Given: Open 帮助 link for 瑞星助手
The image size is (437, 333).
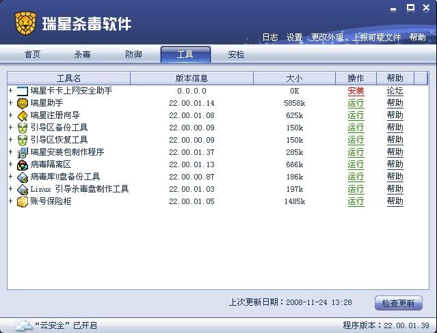Looking at the screenshot, I should click(395, 103).
